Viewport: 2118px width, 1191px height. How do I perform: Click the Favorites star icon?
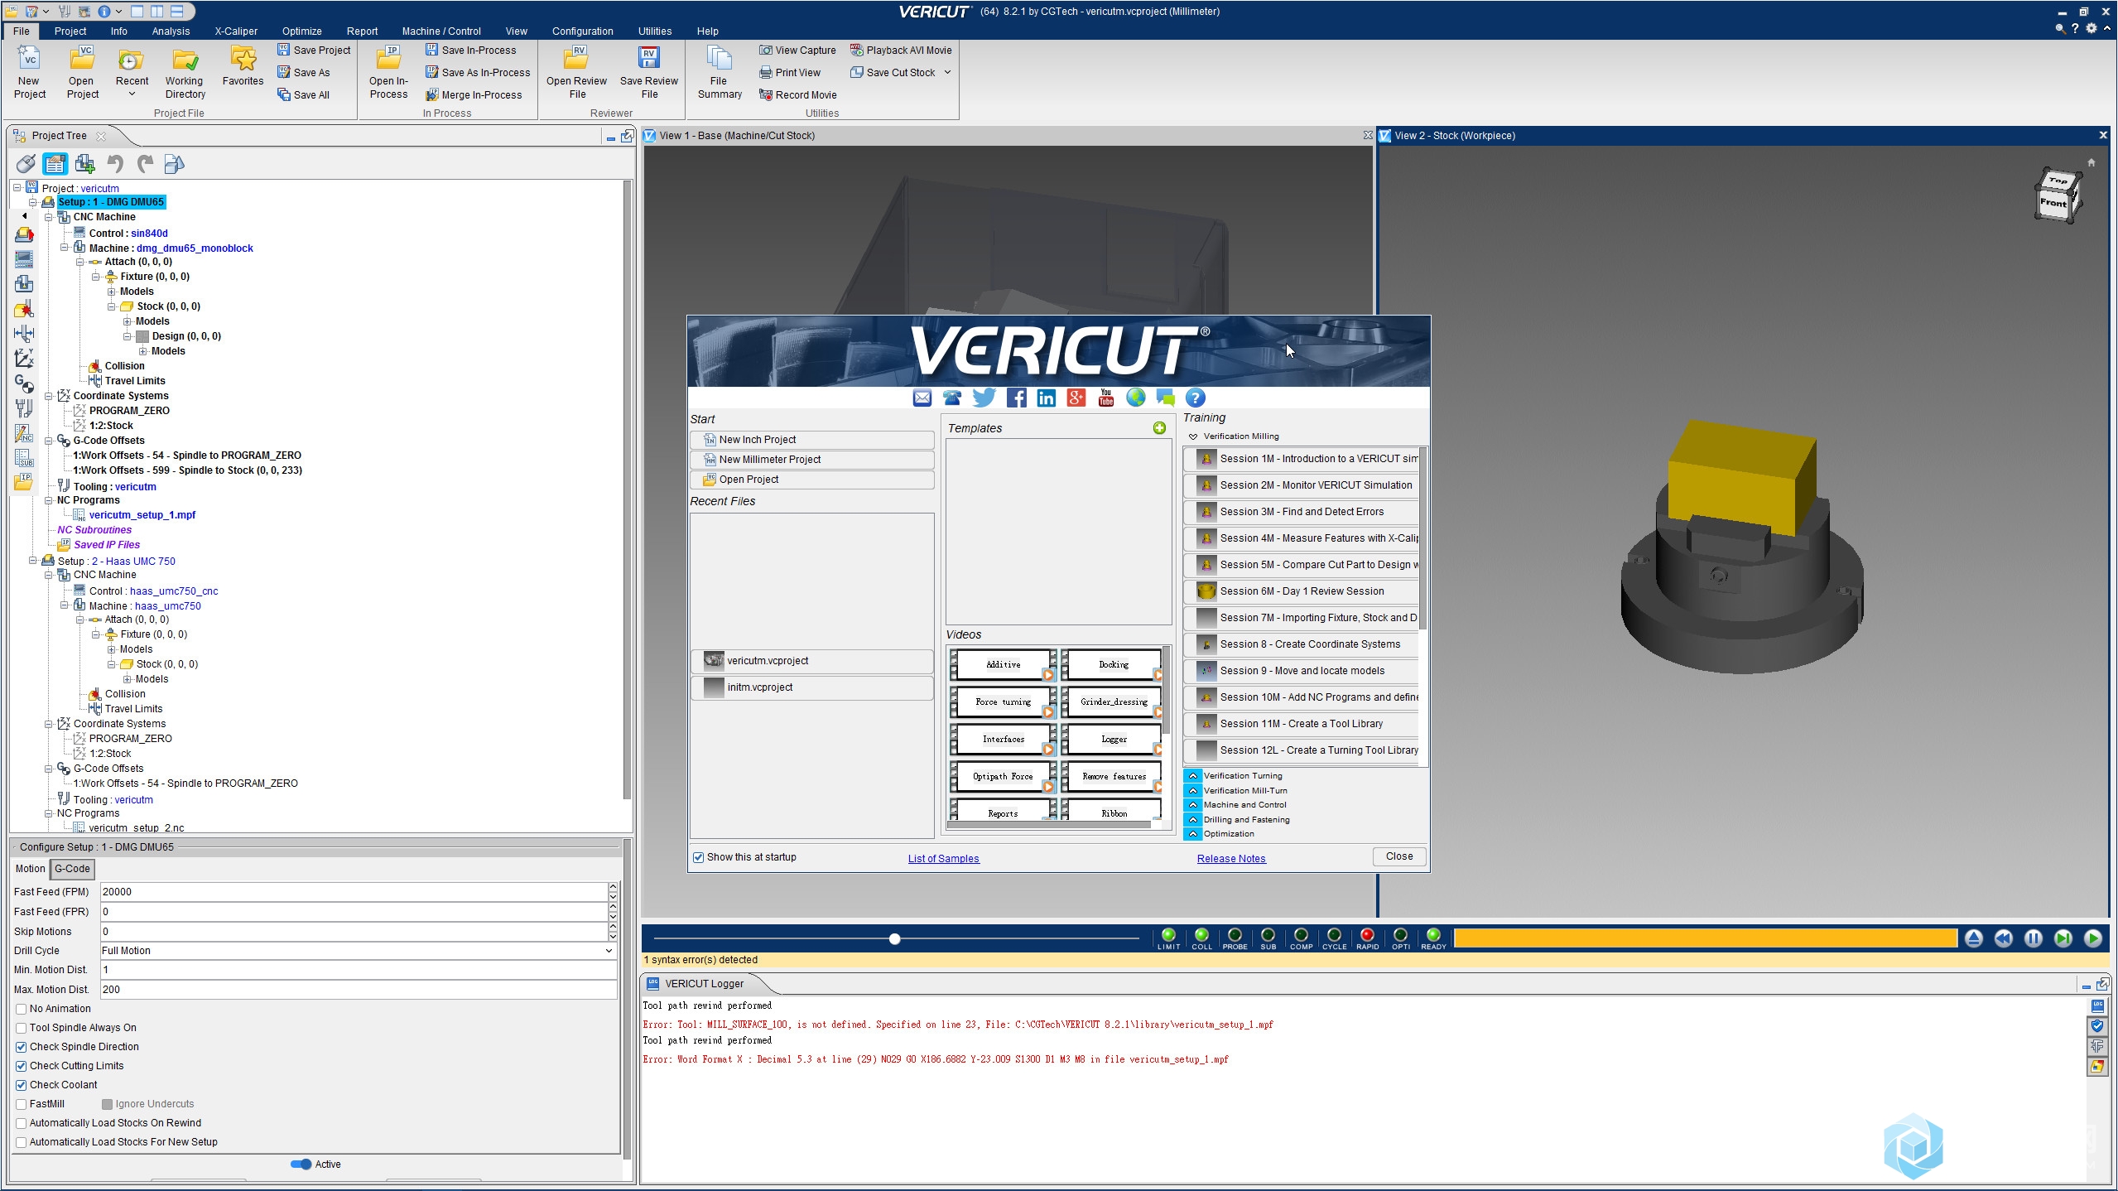243,66
